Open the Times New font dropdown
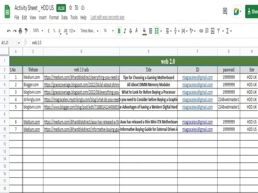The height and width of the screenshot is (193, 258). click(x=90, y=31)
